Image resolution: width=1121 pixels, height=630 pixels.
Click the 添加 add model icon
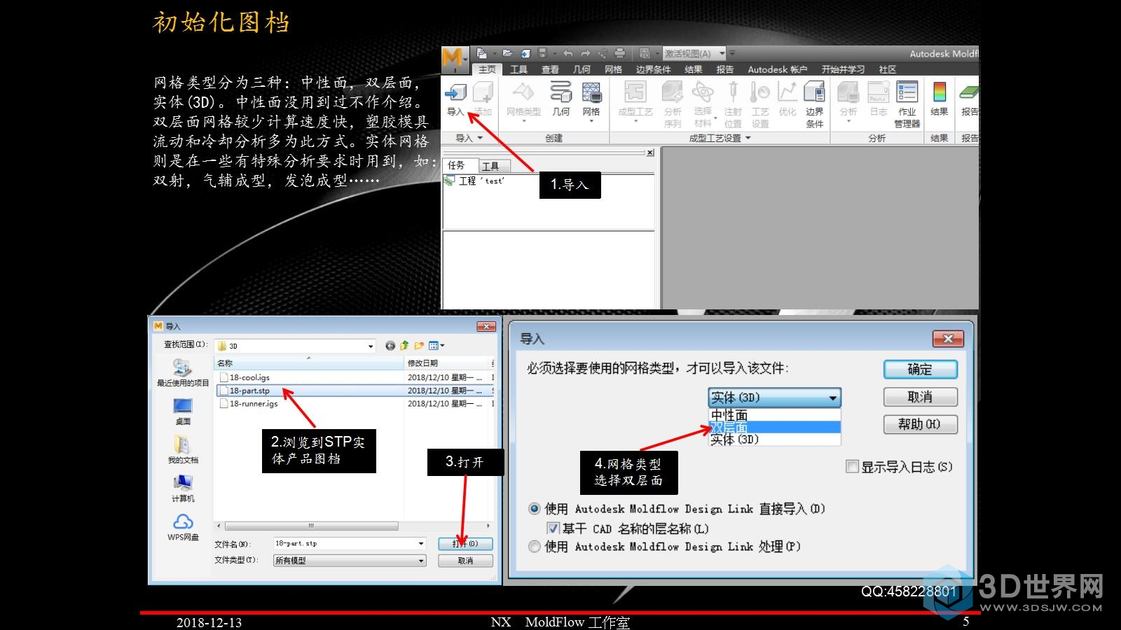coord(483,92)
